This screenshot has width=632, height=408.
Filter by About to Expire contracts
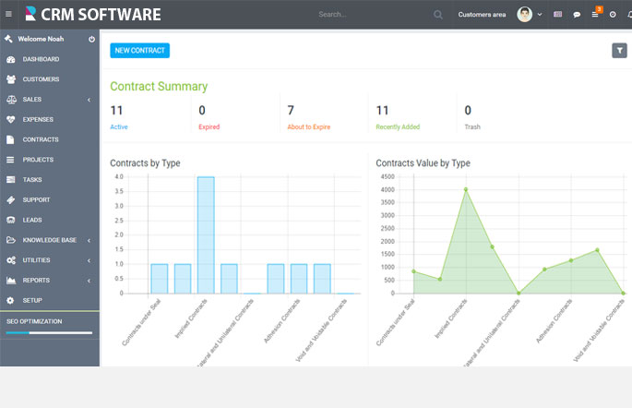309,127
